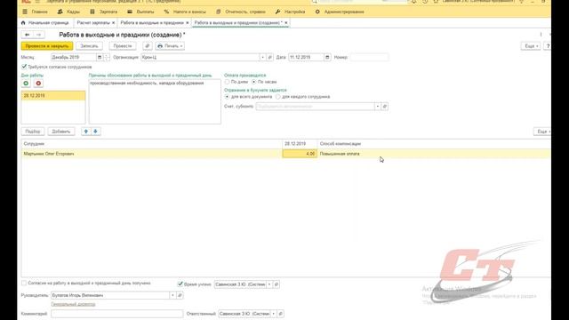The image size is (569, 320).
Task: Toggle Требуется согласие сотрудников checkbox
Action: click(24, 67)
